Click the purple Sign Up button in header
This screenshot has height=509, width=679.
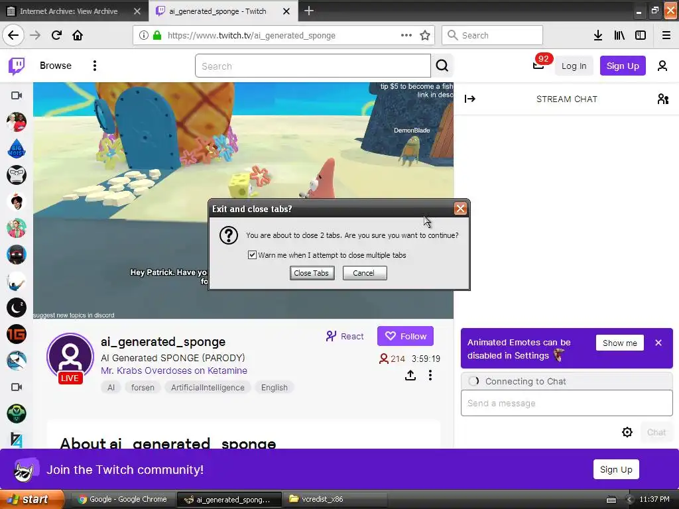(x=623, y=66)
